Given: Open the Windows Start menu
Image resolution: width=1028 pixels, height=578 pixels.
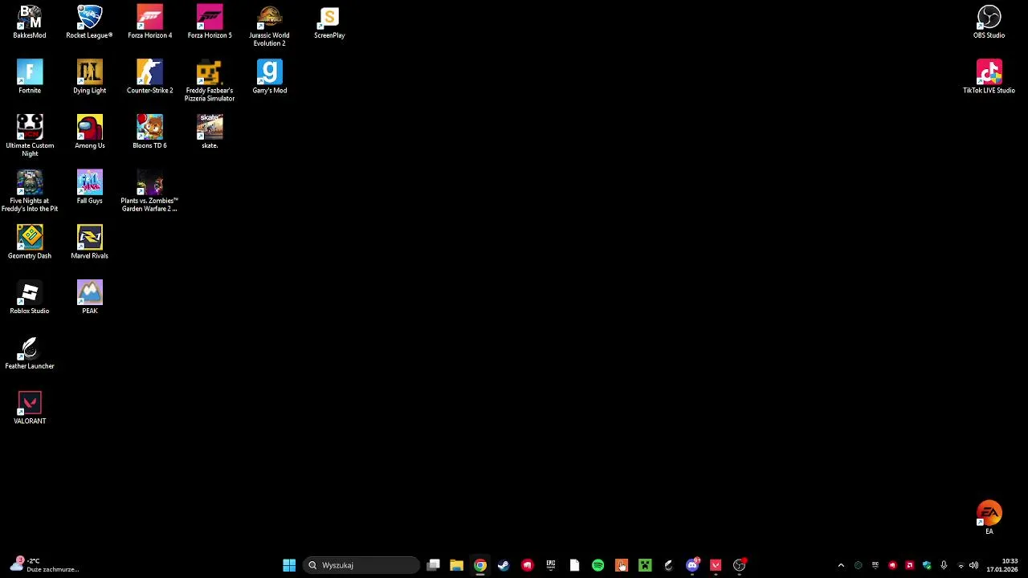Looking at the screenshot, I should click(289, 565).
